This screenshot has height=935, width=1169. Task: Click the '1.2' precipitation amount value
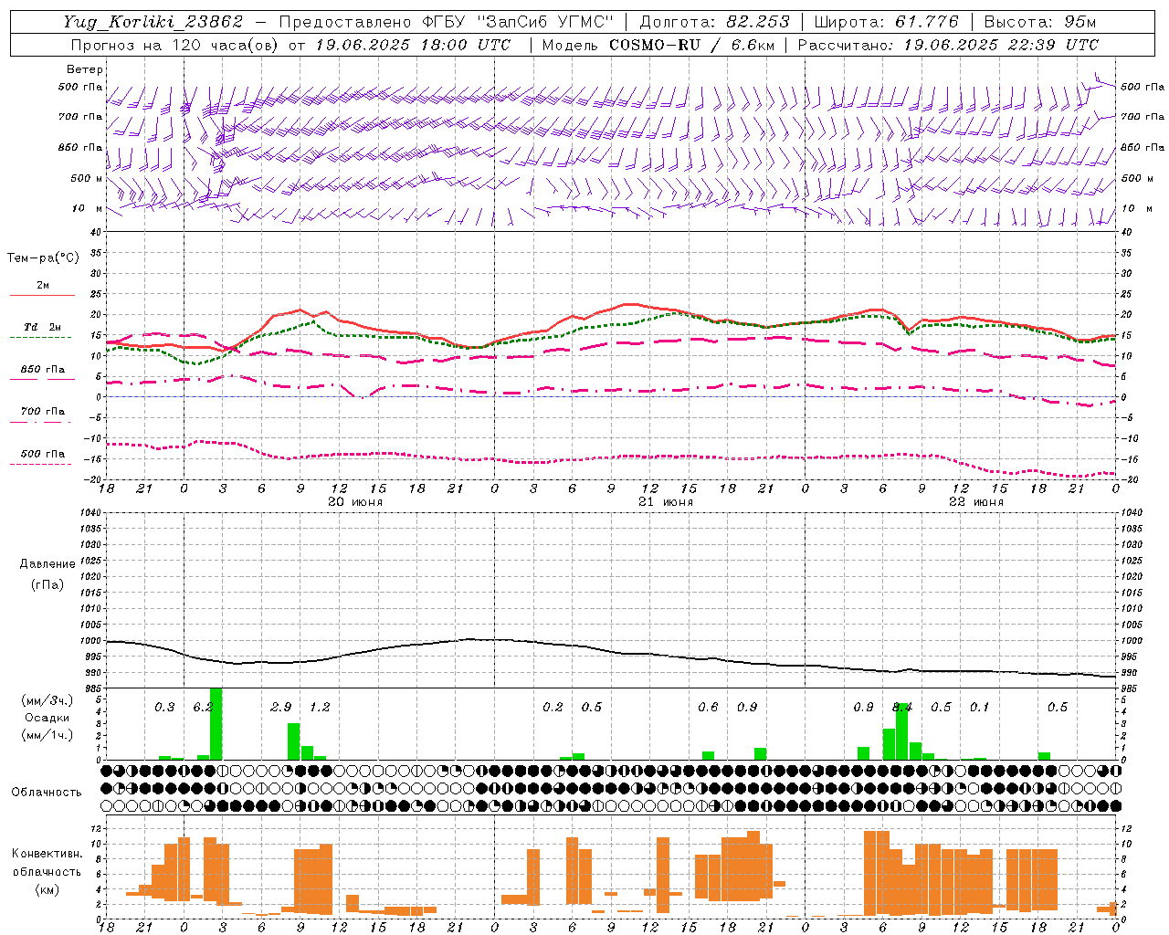point(320,707)
